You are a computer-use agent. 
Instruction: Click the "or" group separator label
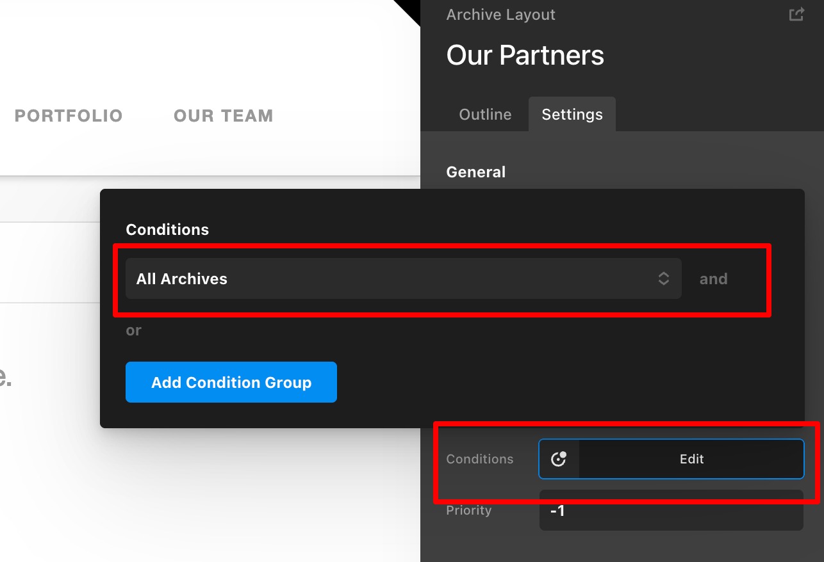(x=133, y=330)
